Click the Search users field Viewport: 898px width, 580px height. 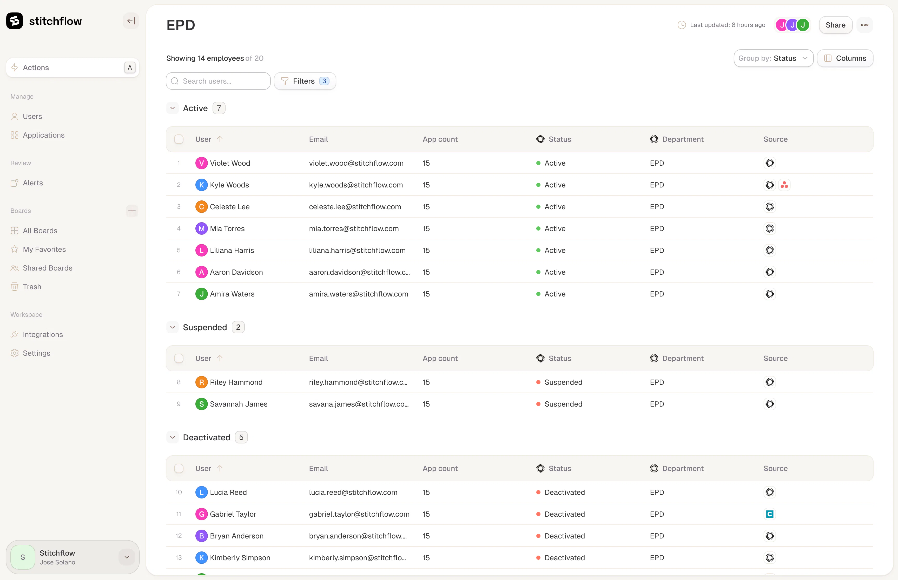tap(218, 81)
